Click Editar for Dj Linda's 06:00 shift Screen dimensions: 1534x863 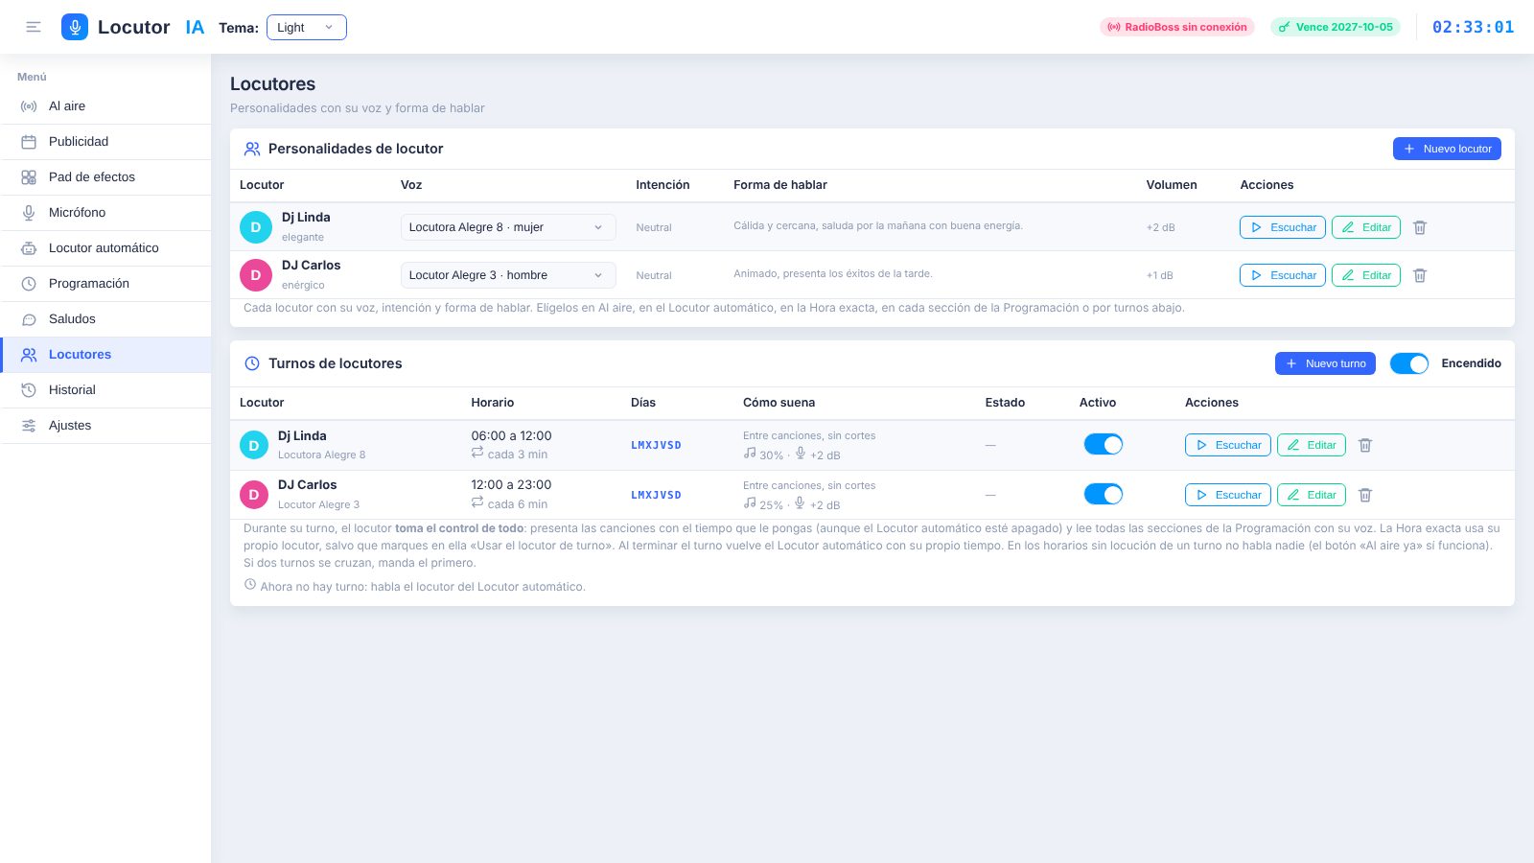1312,445
